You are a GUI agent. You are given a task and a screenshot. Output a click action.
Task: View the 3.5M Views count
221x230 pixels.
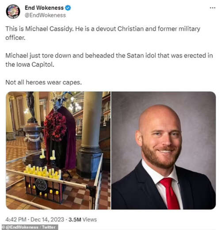coord(83,219)
